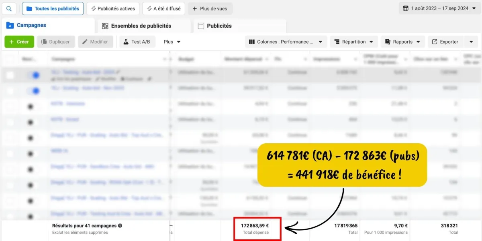Click the Modifier pencil button
The image size is (482, 241).
(96, 42)
